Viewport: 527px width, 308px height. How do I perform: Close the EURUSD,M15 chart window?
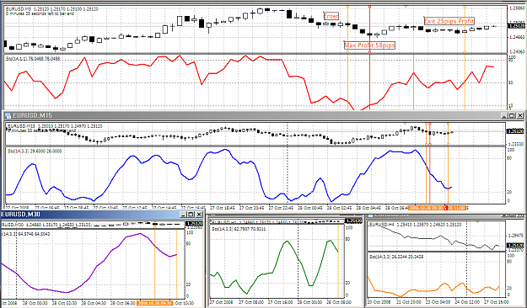[520, 115]
